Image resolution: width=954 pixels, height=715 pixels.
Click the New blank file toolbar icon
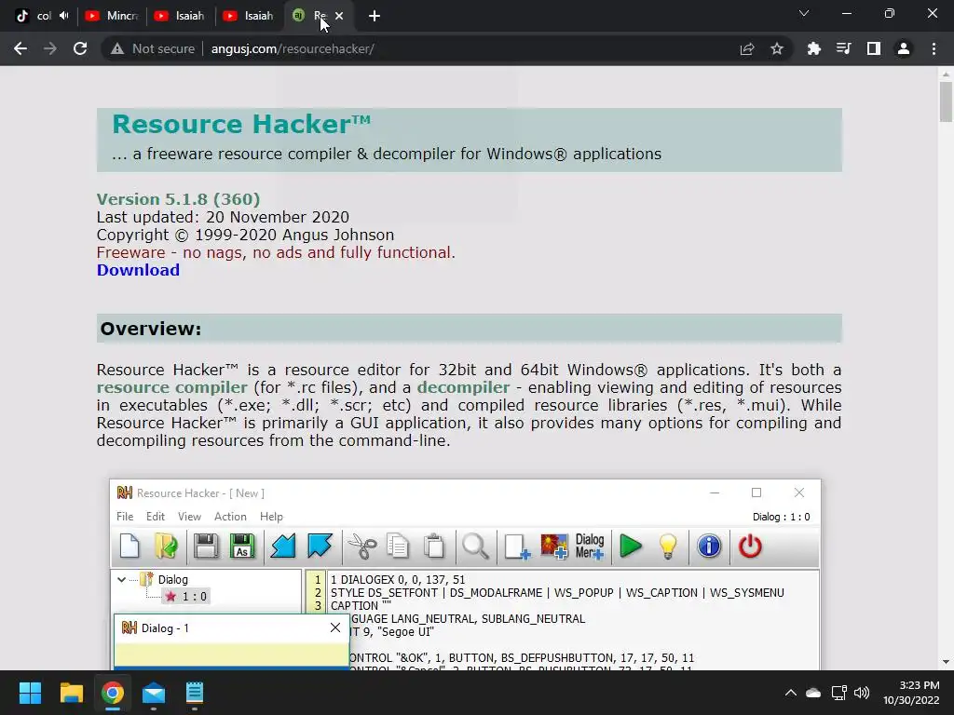[129, 546]
